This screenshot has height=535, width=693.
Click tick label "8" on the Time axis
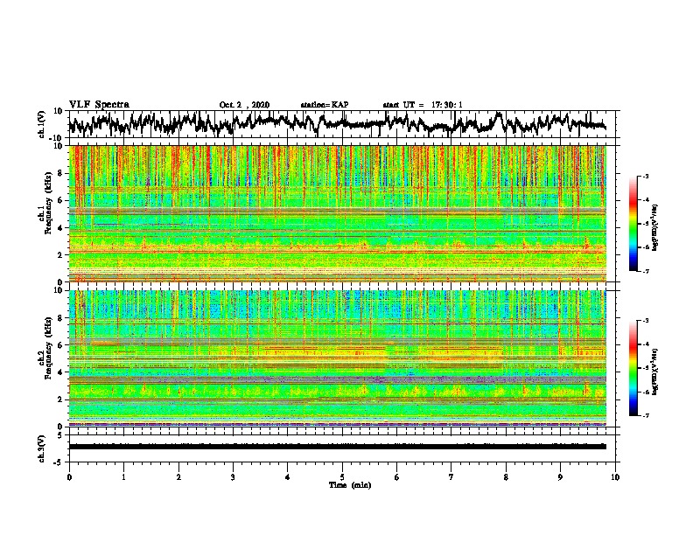pyautogui.click(x=506, y=477)
